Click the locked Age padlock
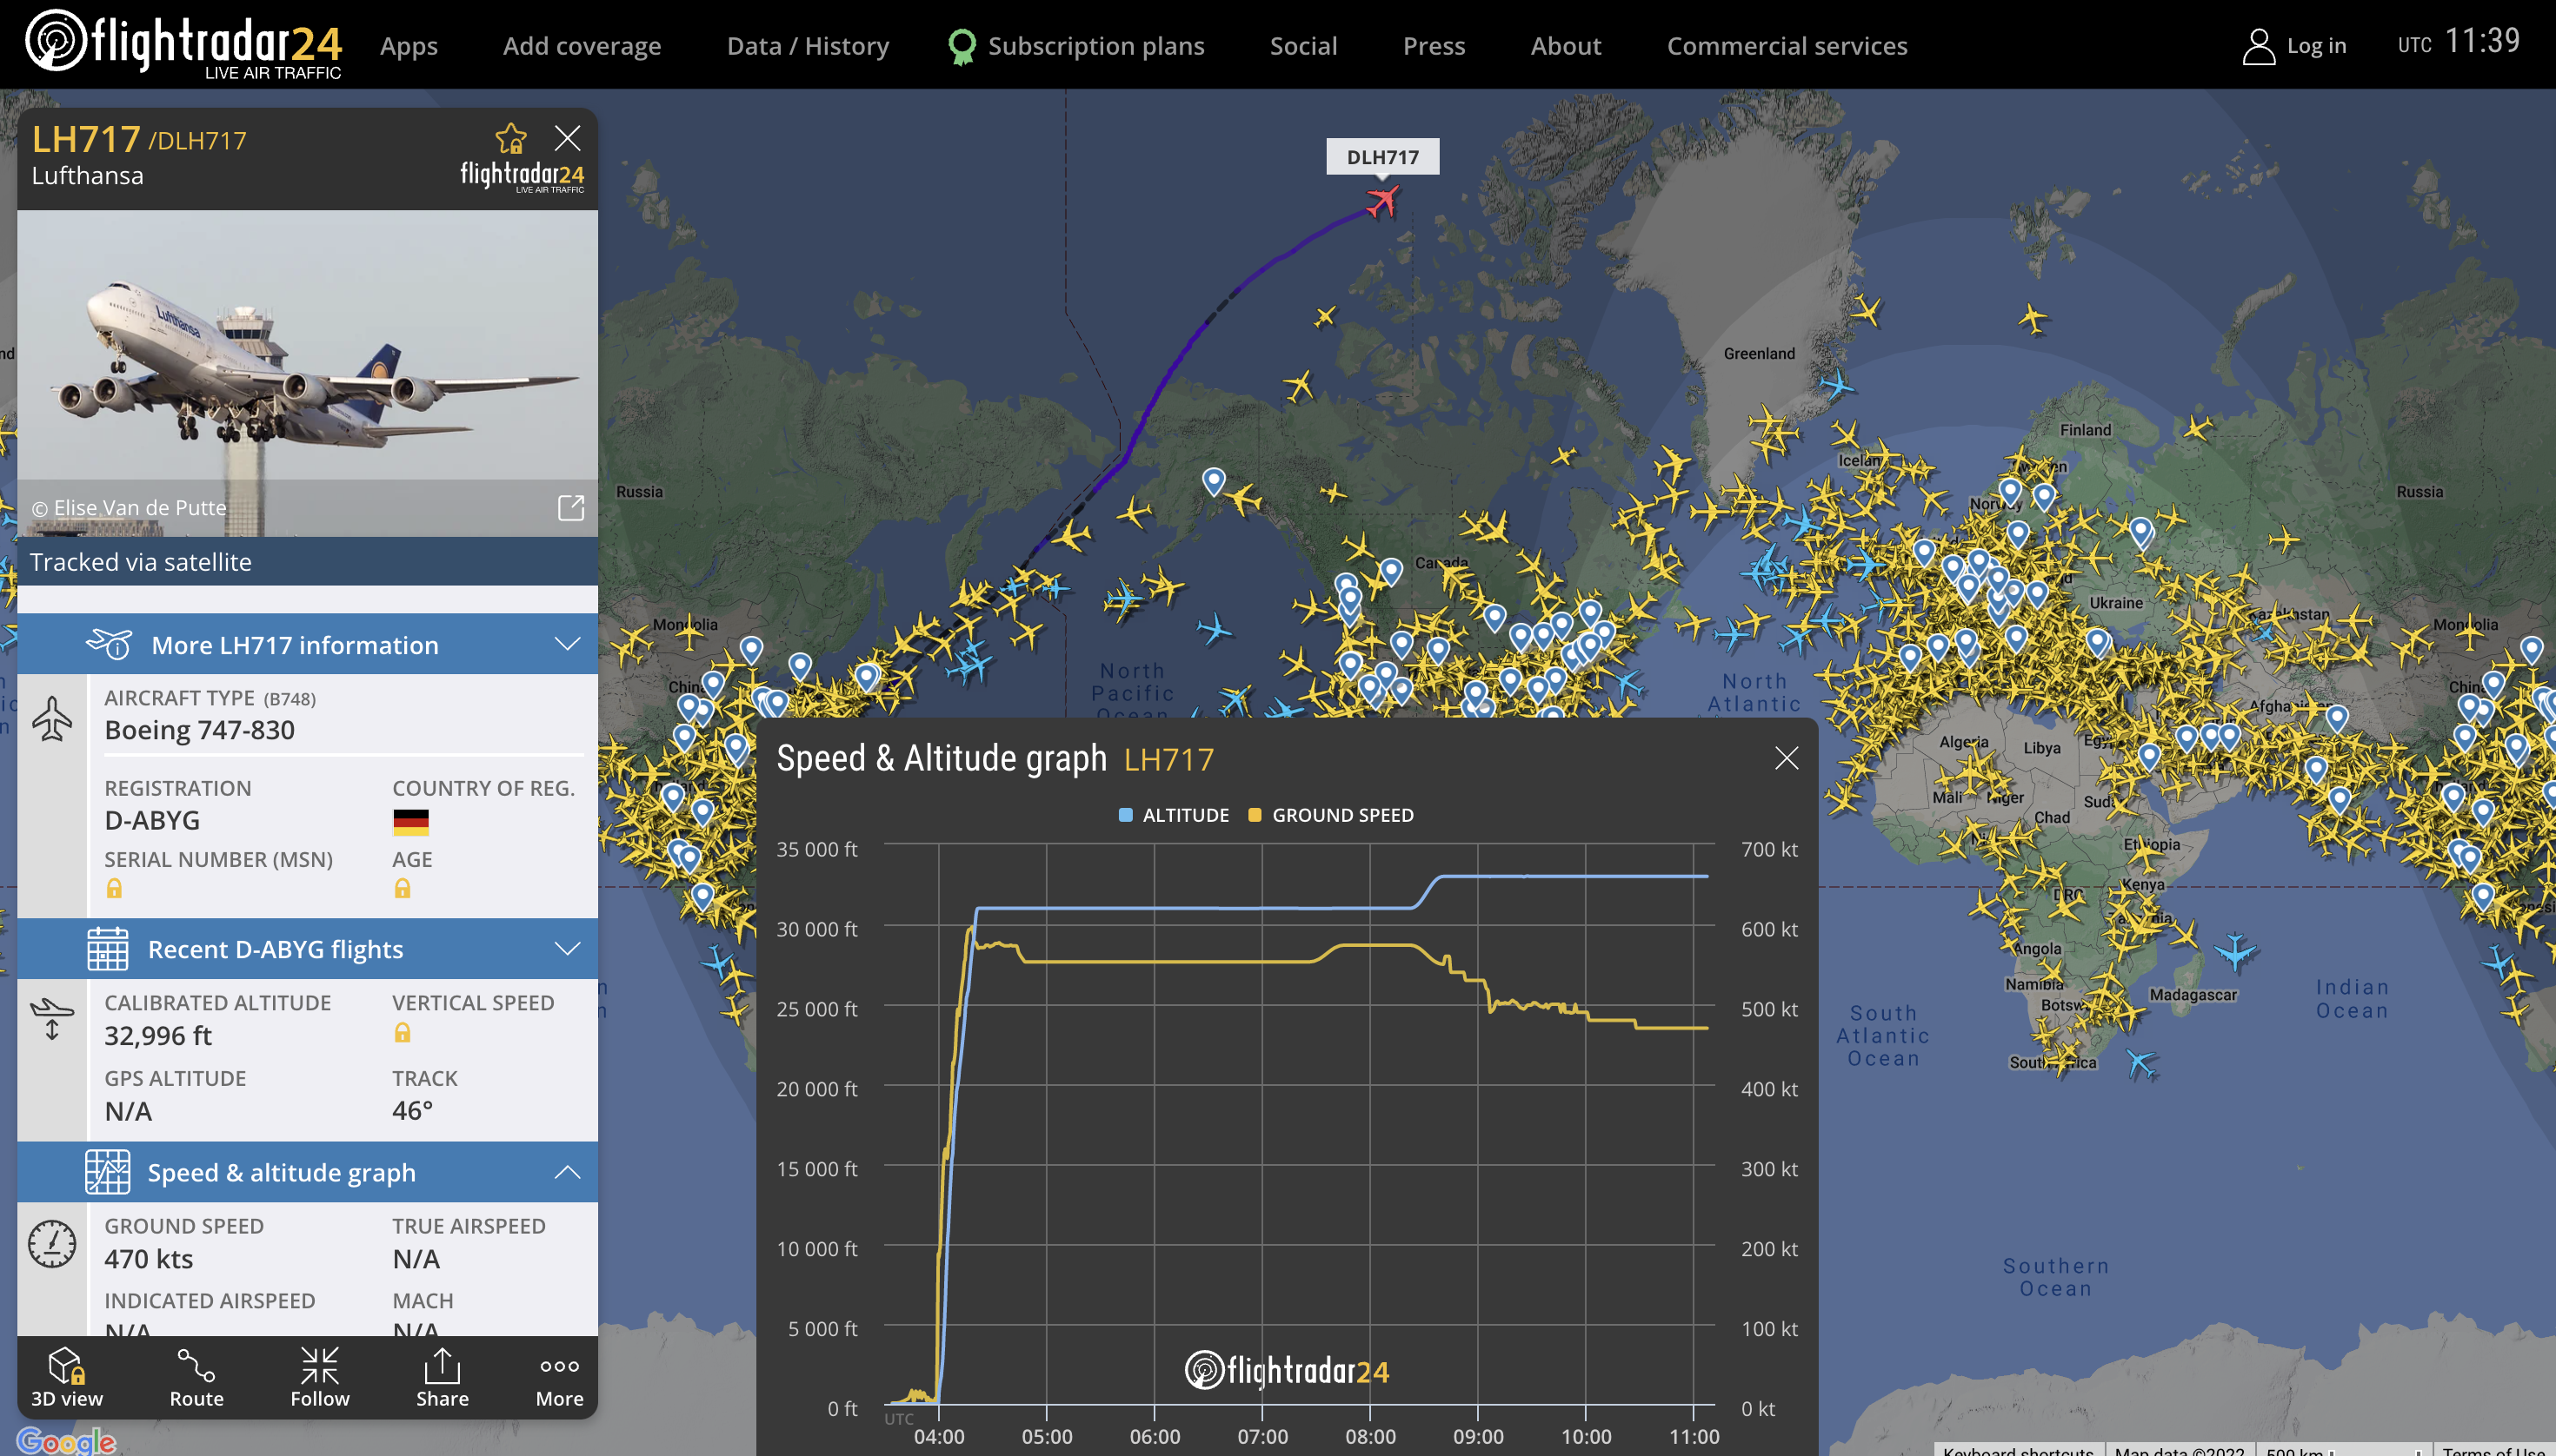Image resolution: width=2556 pixels, height=1456 pixels. [403, 888]
